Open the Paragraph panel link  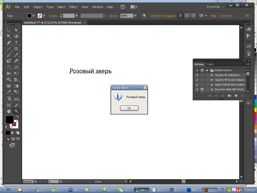[169, 16]
